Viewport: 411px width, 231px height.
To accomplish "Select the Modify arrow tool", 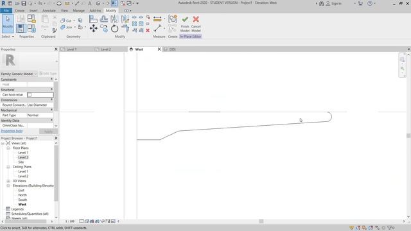I will [x=8, y=24].
